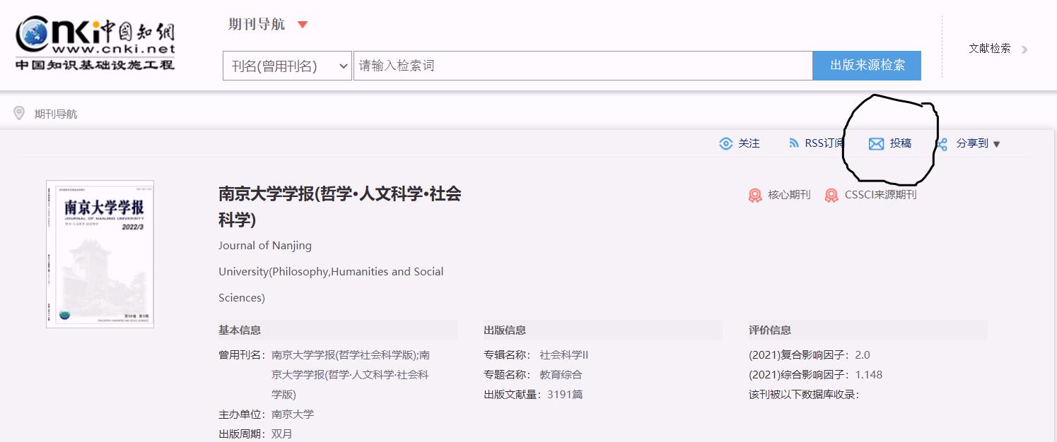Click the CSSCI来源期刊 medal icon
This screenshot has width=1057, height=442.
click(831, 196)
